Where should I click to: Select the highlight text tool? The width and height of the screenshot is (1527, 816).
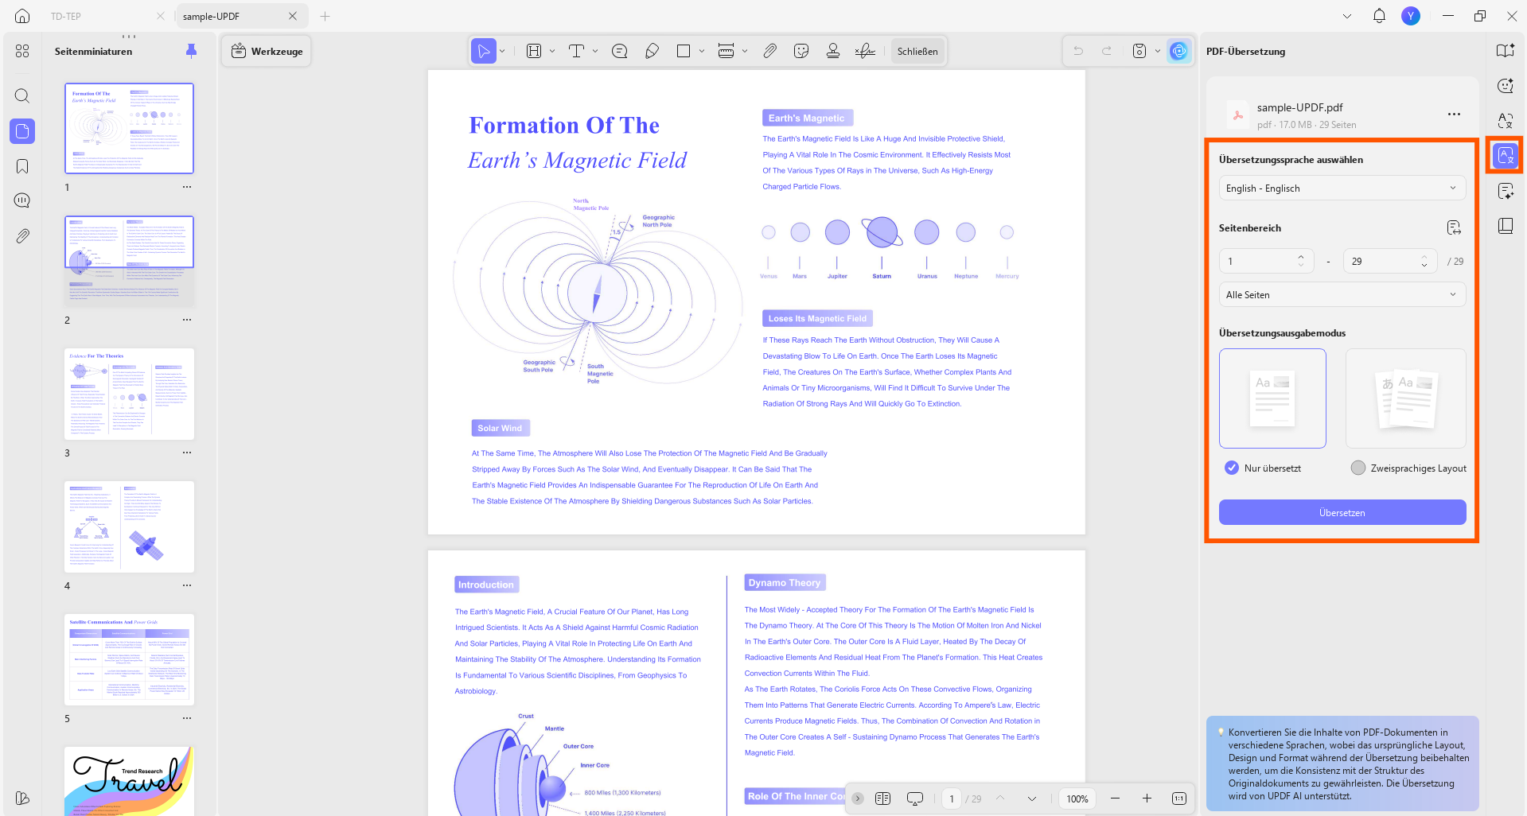534,51
